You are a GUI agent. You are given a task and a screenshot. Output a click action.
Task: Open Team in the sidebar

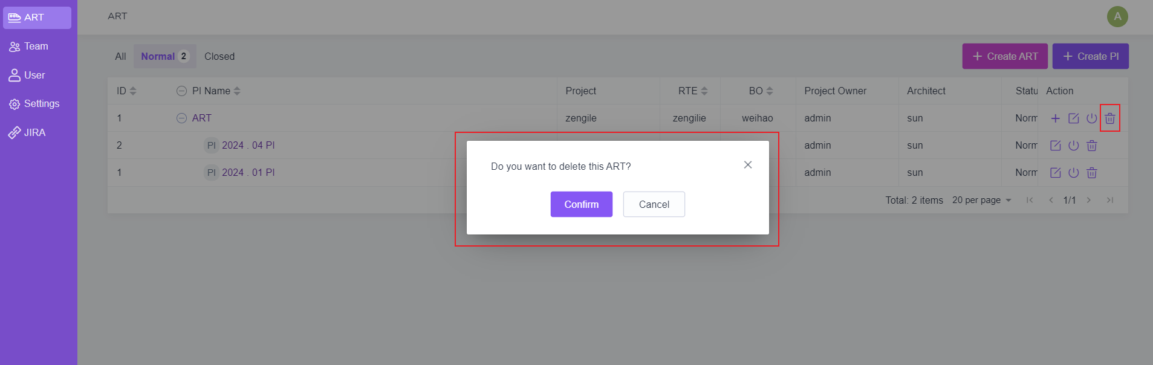coord(36,47)
